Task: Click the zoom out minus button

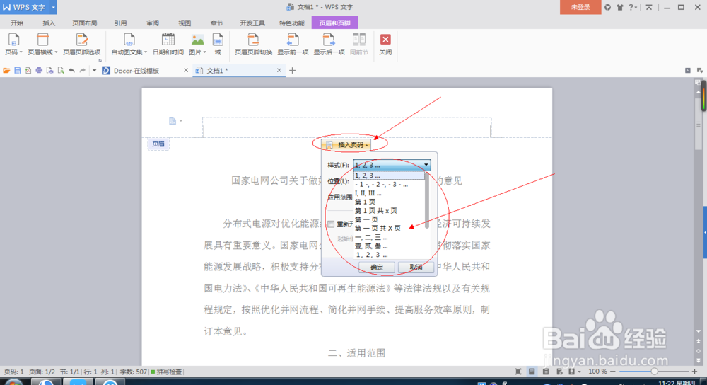Action: 612,372
